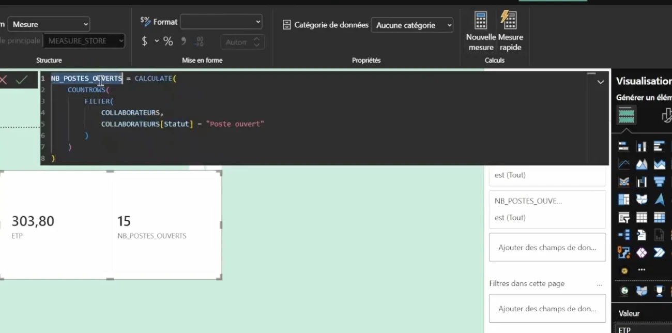Select the globe custom visual
672x333 pixels.
pyautogui.click(x=624, y=291)
